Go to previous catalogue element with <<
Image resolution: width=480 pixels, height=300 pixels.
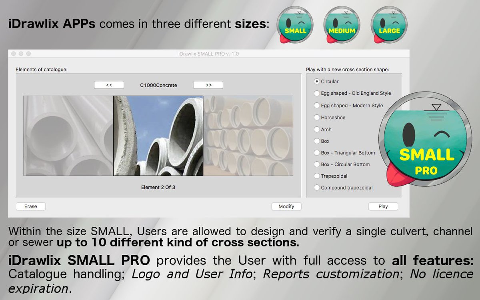[x=109, y=85]
